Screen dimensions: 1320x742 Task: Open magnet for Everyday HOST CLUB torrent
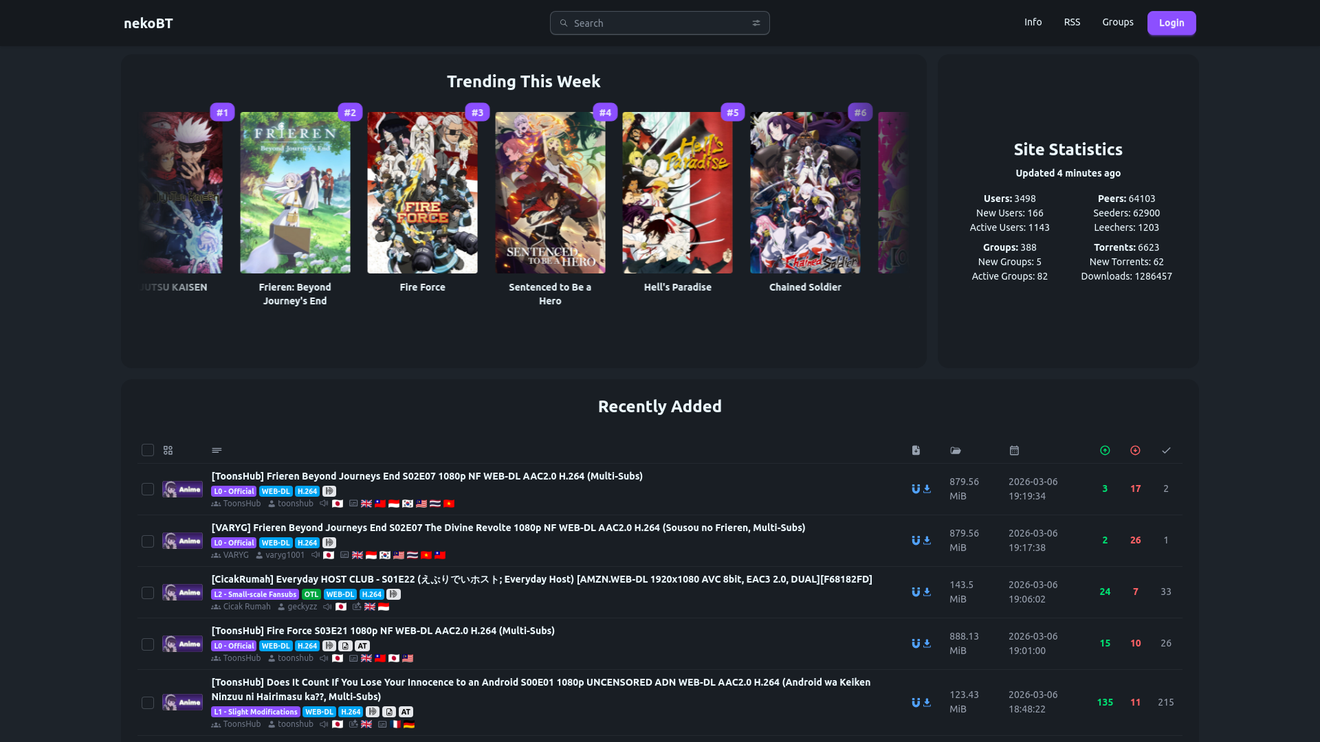[916, 592]
